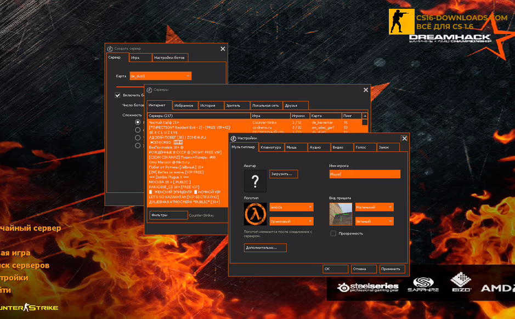Click the 'de_berzerker' map cell
Viewport: 515px width, 319px height.
(322, 123)
